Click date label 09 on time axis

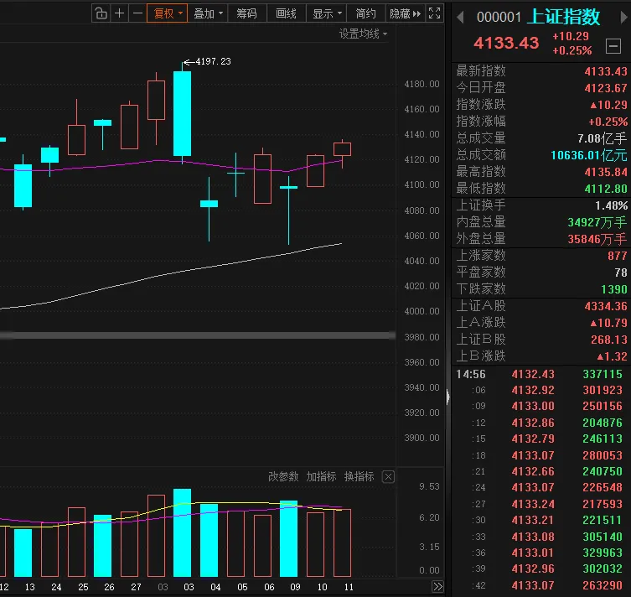click(x=295, y=587)
